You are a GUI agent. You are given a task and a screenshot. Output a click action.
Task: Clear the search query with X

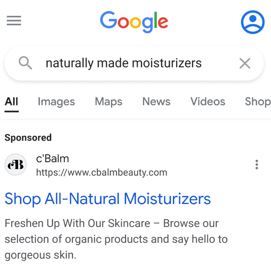point(245,63)
